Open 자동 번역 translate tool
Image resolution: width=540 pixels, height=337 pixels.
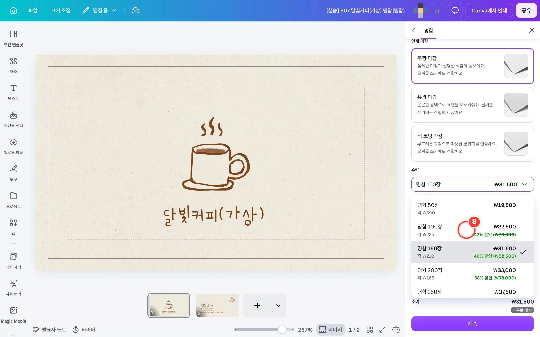coord(13,288)
